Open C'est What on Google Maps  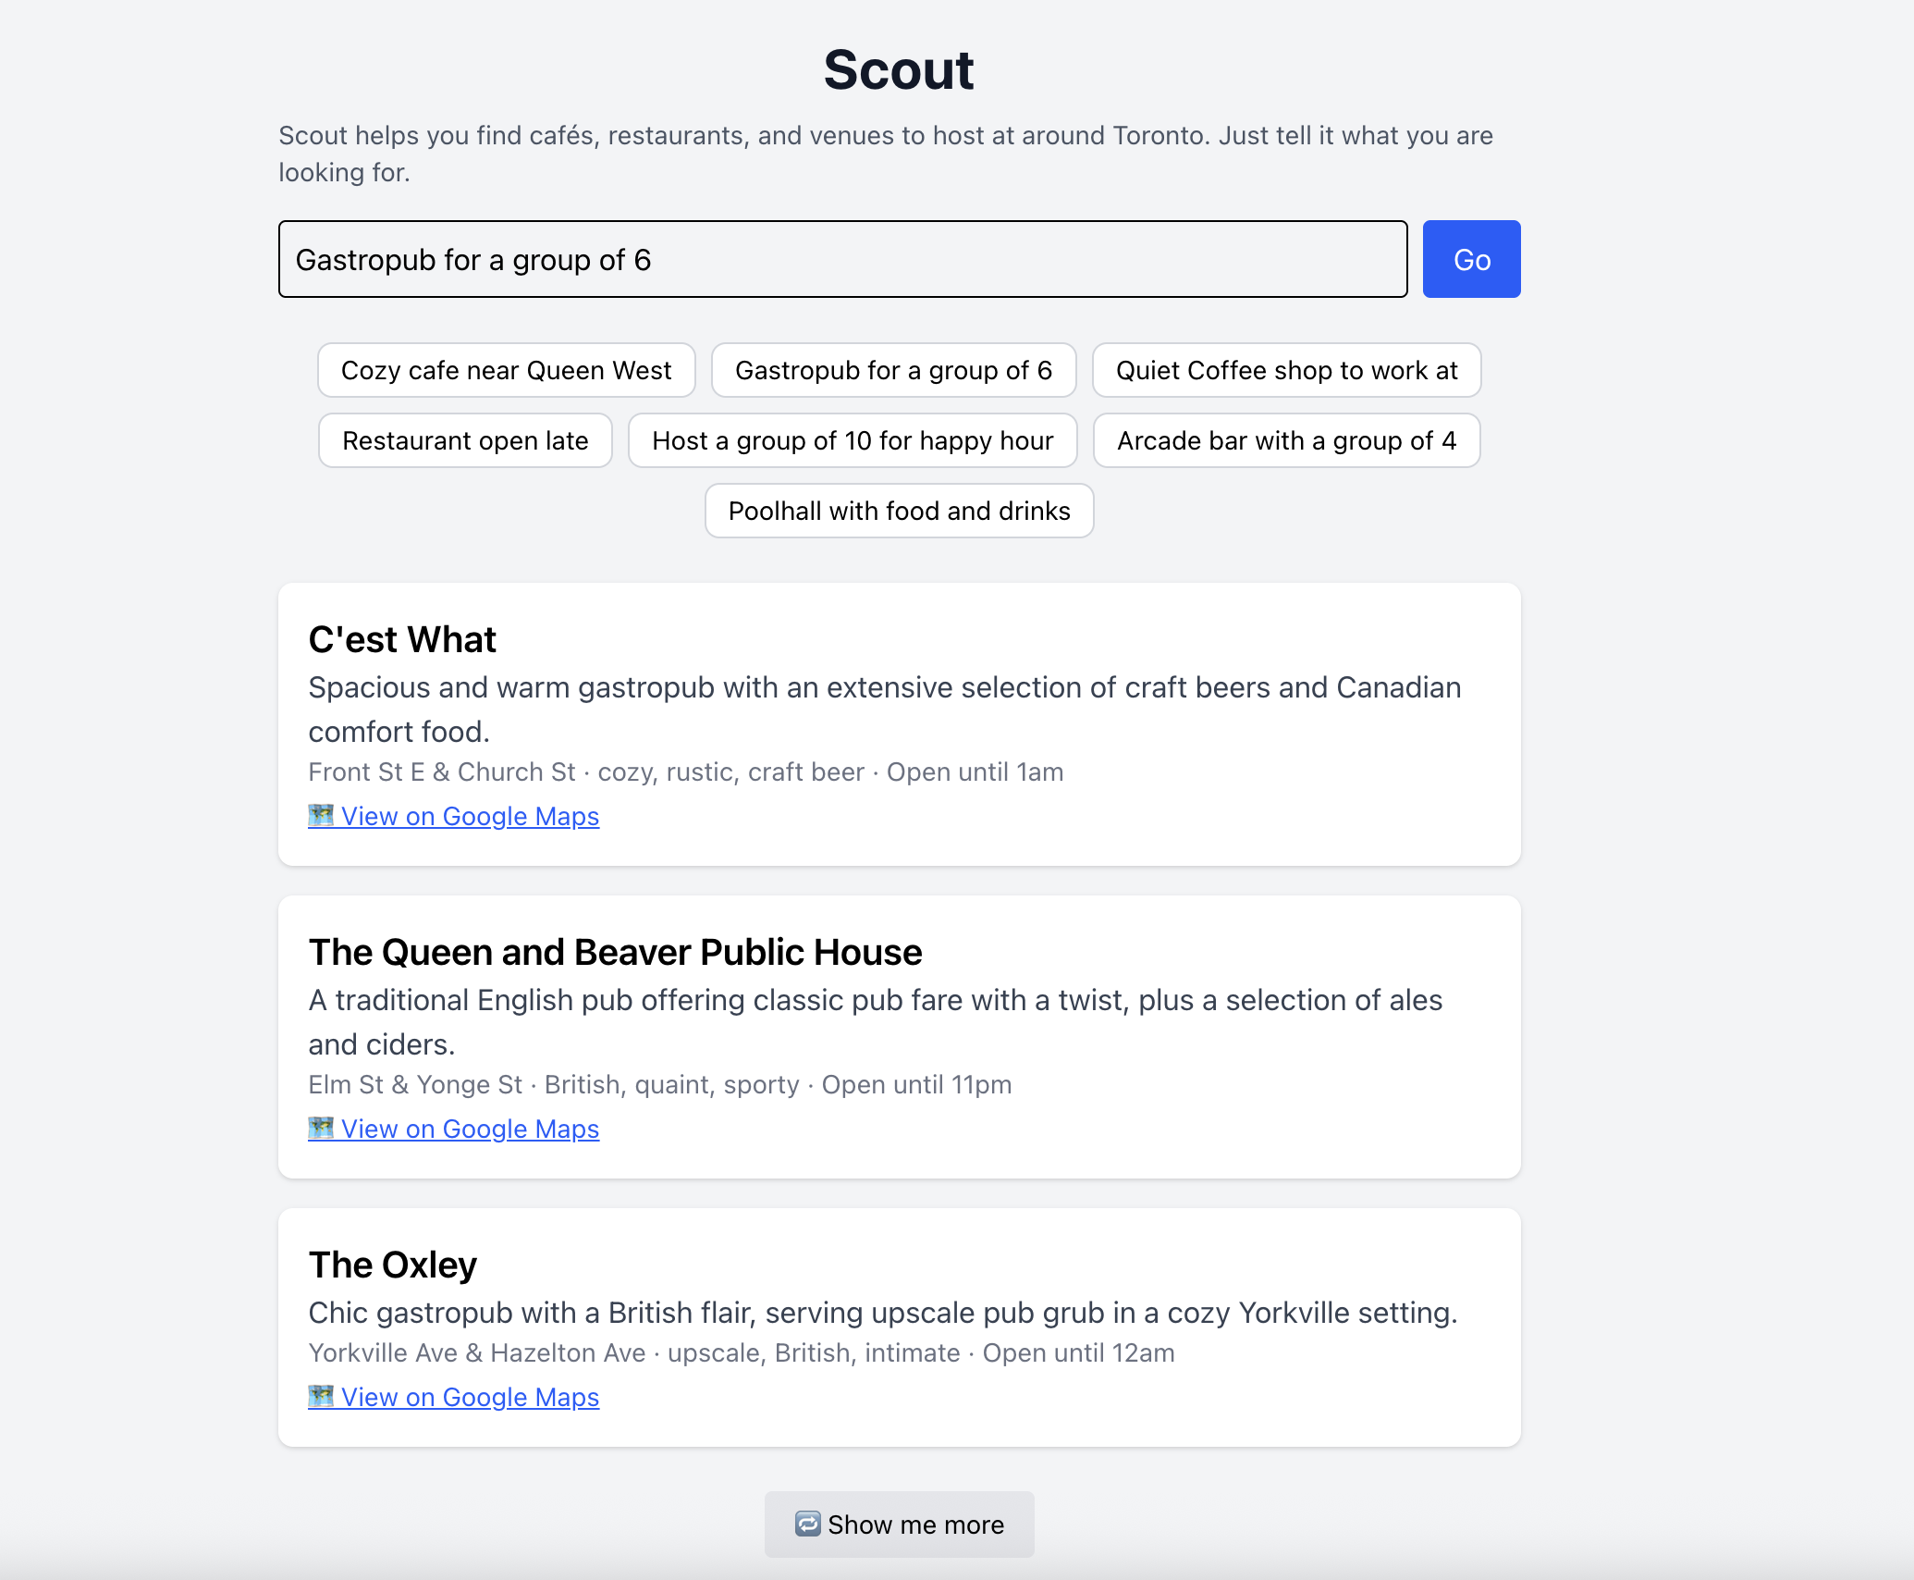469,816
